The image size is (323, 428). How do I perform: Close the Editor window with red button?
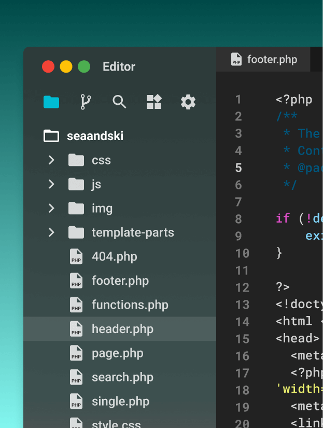tap(48, 66)
